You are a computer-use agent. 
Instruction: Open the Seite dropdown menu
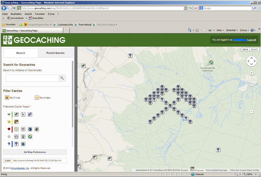coord(220,30)
